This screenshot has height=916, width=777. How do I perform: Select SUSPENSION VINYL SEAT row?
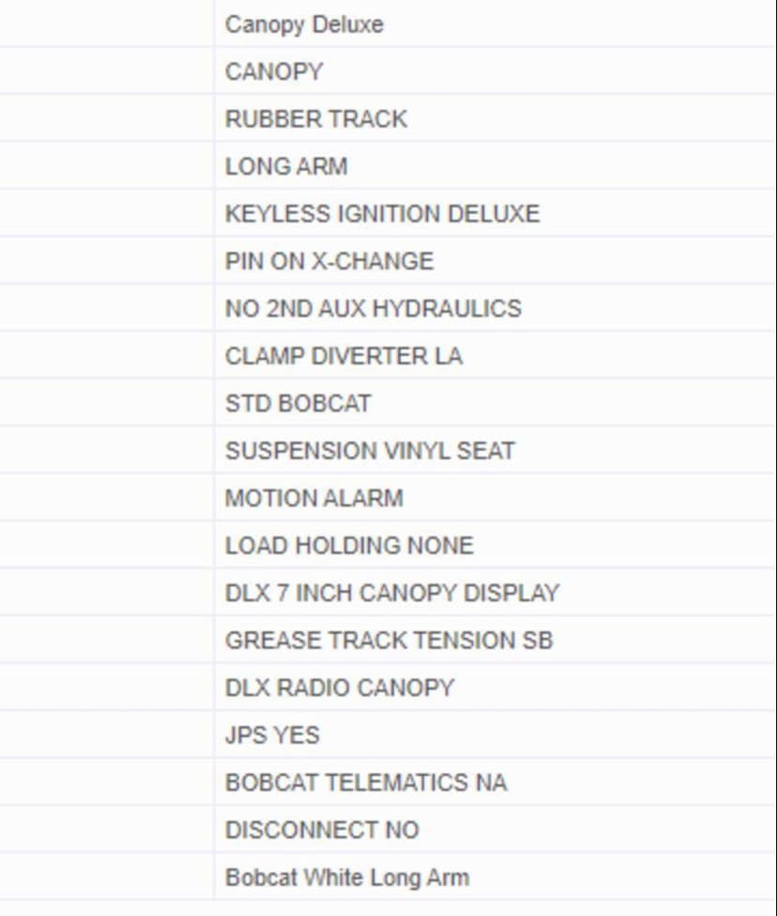(x=370, y=450)
